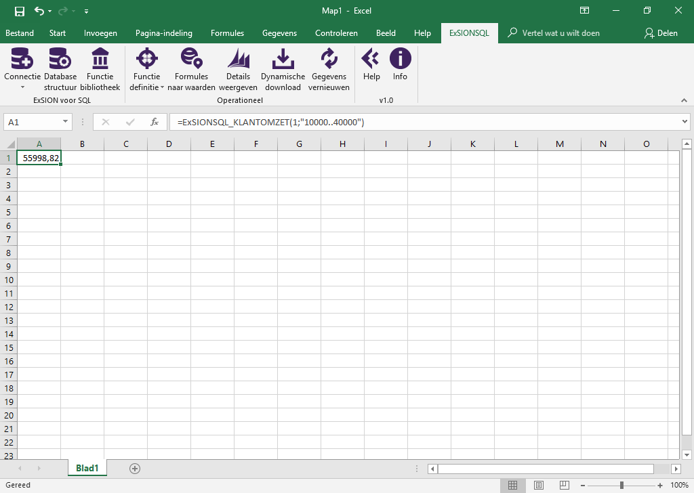The width and height of the screenshot is (694, 493).
Task: Select column header K
Action: pos(472,144)
